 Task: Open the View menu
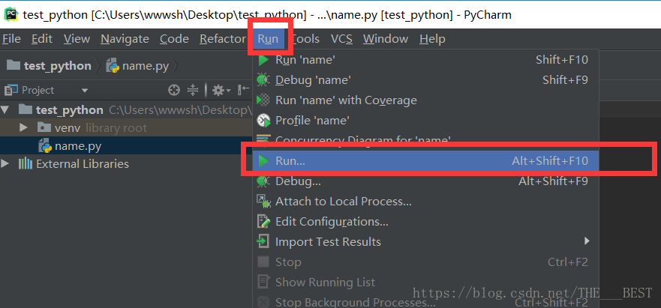pyautogui.click(x=77, y=39)
